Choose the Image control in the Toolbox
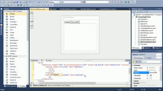This screenshot has height=91, width=163. click(12, 32)
